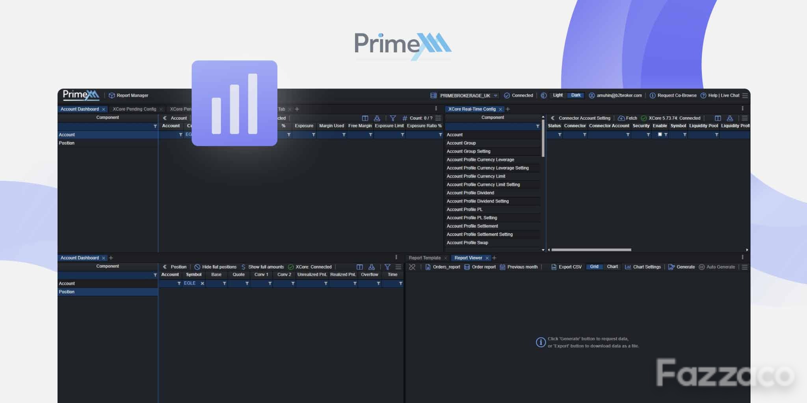Open Chart Settings
Screen dimensions: 807x403
pos(643,267)
